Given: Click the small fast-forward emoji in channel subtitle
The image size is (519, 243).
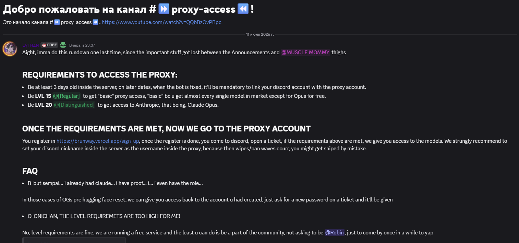Looking at the screenshot, I should pyautogui.click(x=57, y=22).
